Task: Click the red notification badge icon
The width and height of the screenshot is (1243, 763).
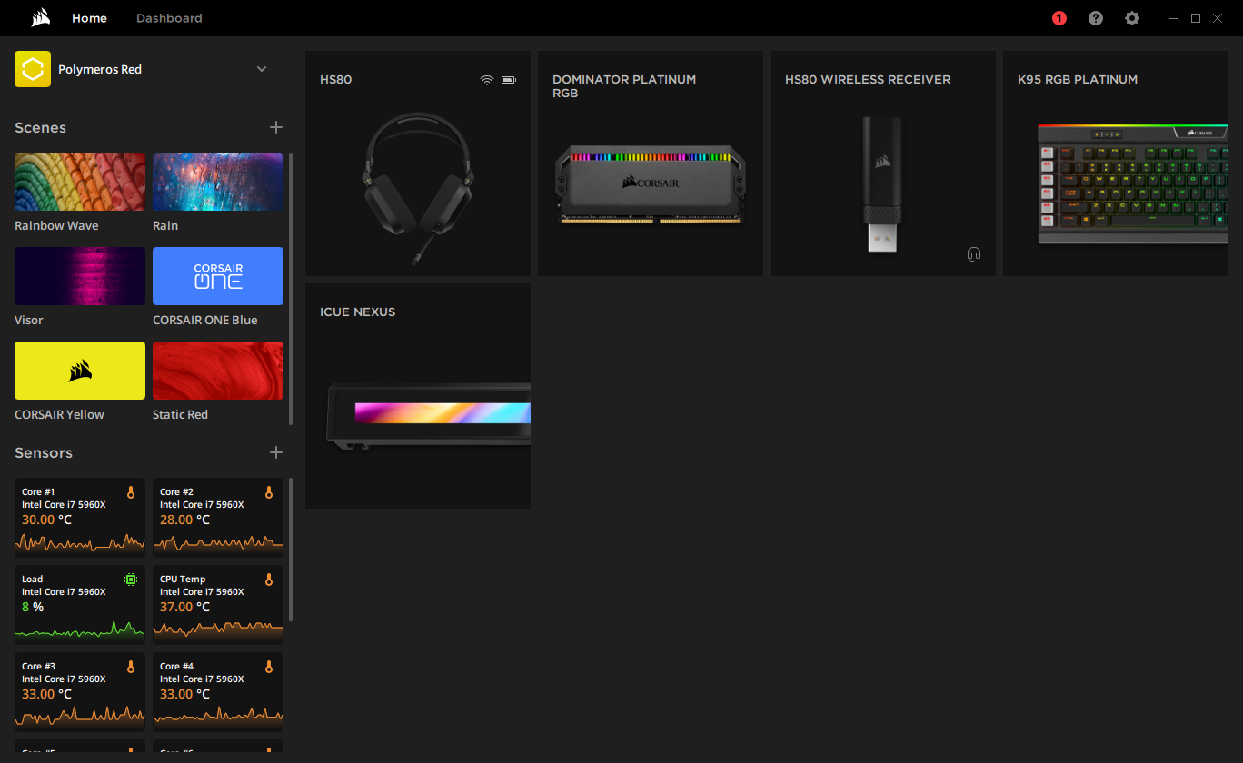Action: [1059, 18]
